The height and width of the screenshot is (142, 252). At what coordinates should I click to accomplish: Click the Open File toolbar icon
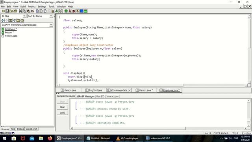coord(4,11)
